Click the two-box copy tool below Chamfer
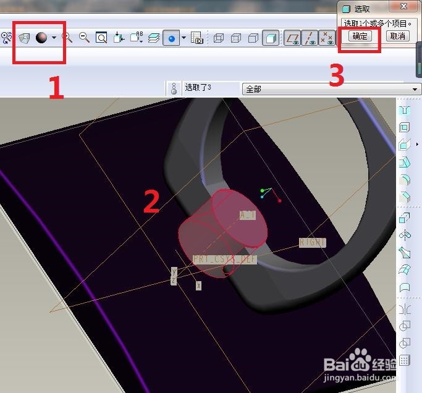 click(405, 218)
